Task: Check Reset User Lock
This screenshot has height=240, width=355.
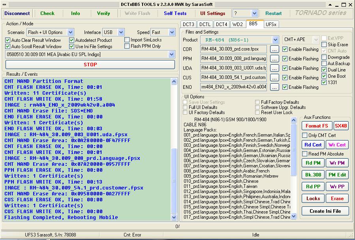Action: [257, 112]
